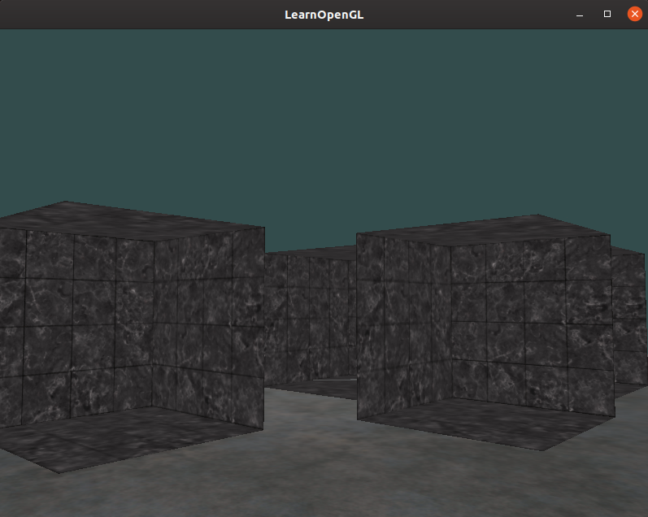
Task: Click the teal gap above the distant middle cube
Action: pyautogui.click(x=309, y=236)
